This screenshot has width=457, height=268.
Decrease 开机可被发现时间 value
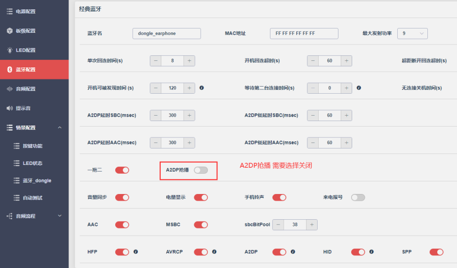click(x=156, y=88)
